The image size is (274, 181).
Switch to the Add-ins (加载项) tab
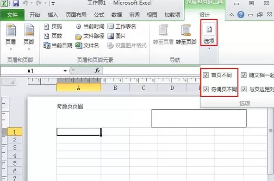172,15
